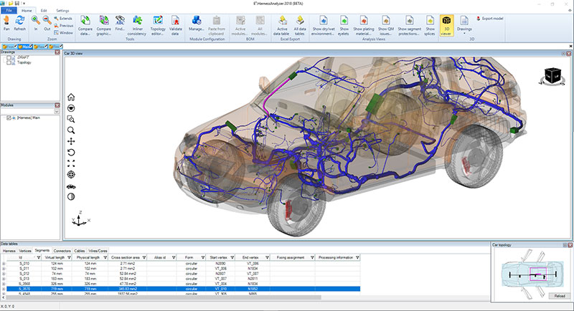Click the home view icon in 3D view
This screenshot has width=574, height=311.
point(71,97)
